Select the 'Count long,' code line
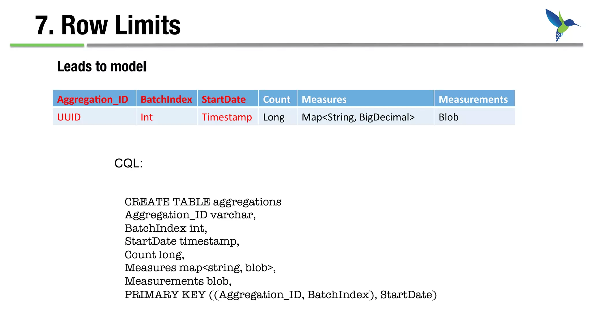This screenshot has height=332, width=591. tap(154, 255)
